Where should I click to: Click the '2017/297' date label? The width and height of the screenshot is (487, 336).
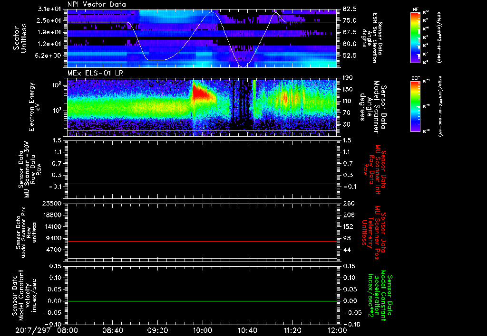coord(33,330)
